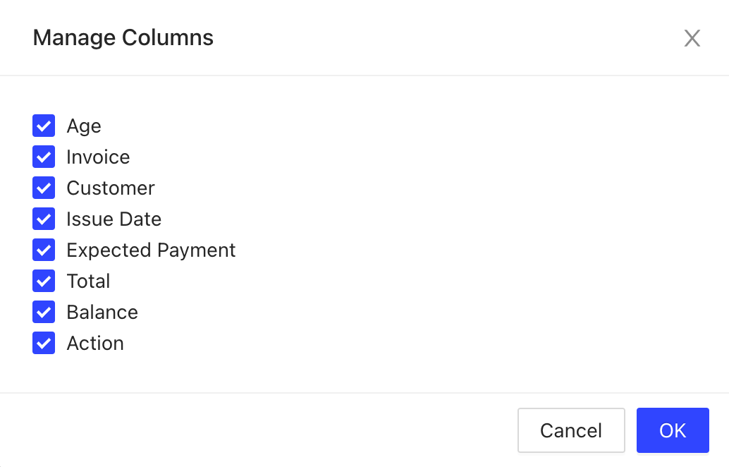Image resolution: width=729 pixels, height=467 pixels.
Task: Click the "Age" text label
Action: 84,126
